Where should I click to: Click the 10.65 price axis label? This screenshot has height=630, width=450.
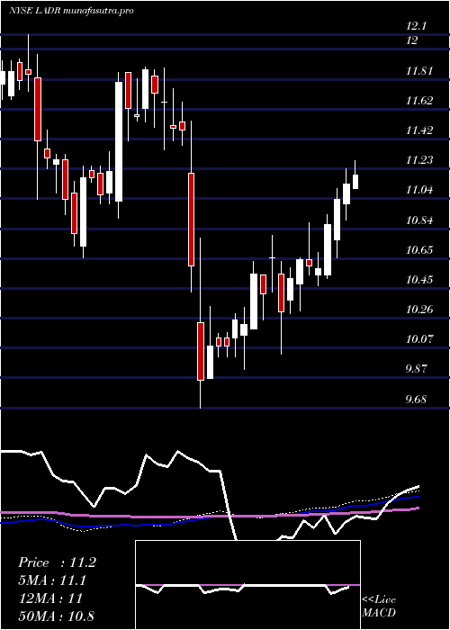[x=419, y=250]
